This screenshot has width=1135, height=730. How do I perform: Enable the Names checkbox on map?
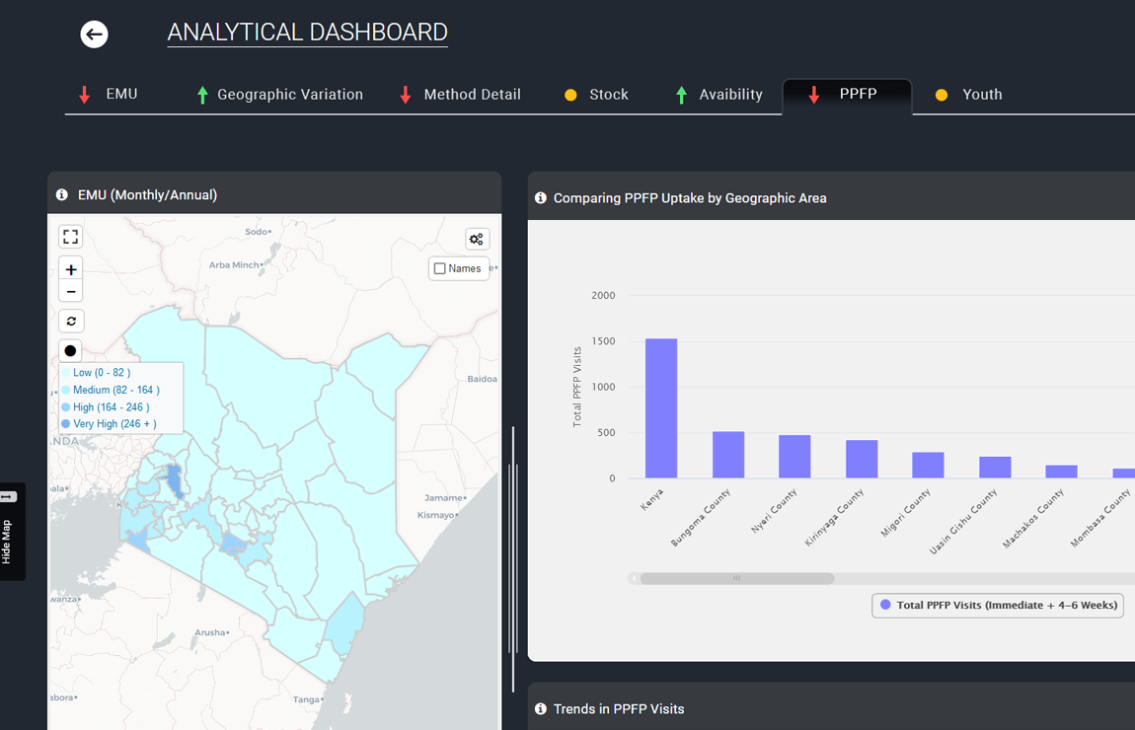[439, 268]
